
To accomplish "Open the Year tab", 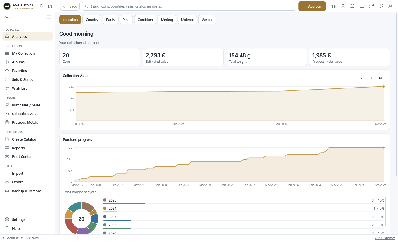I will point(126,20).
